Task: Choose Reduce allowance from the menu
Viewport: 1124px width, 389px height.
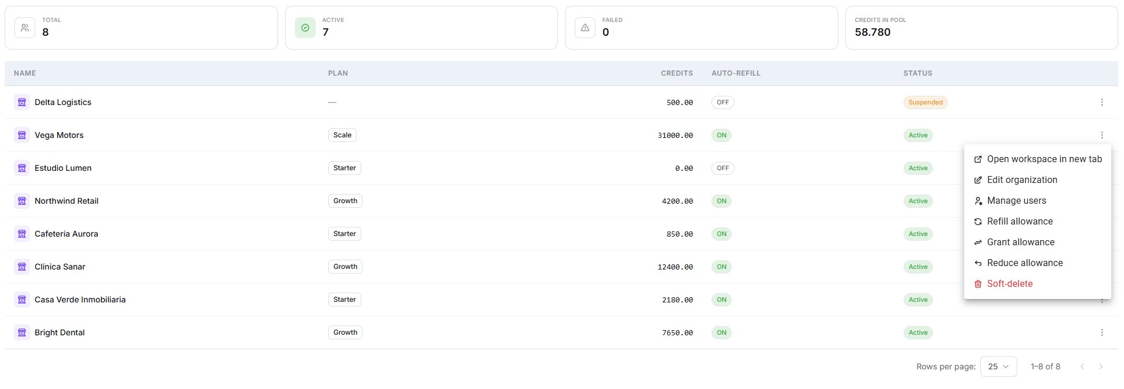Action: (1037, 263)
